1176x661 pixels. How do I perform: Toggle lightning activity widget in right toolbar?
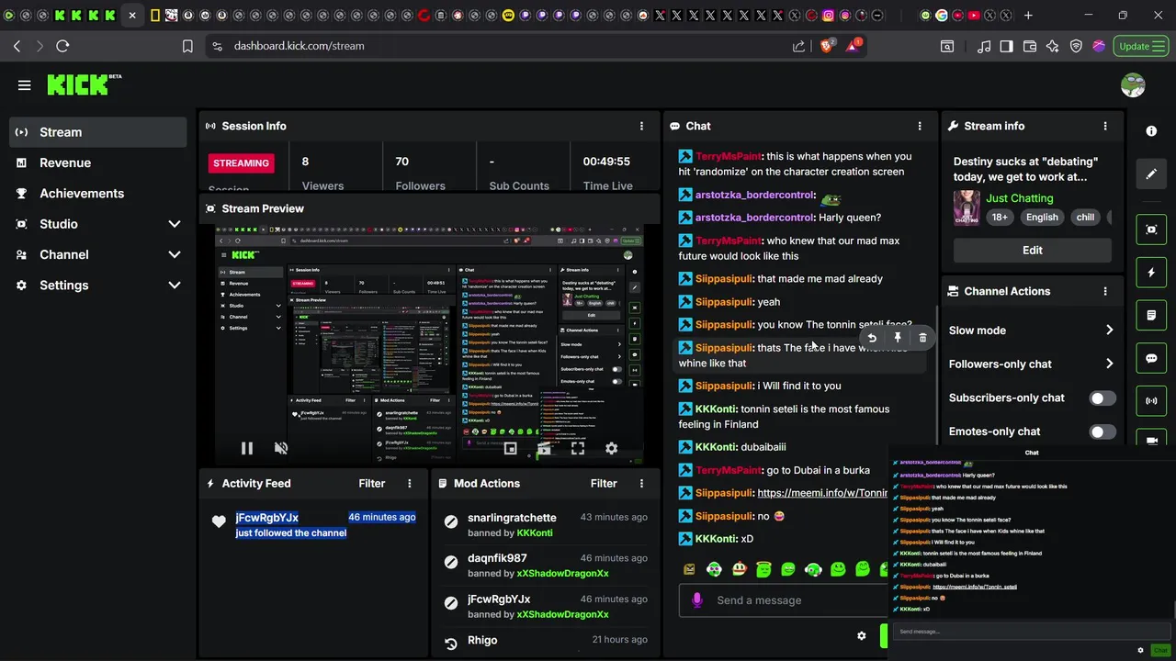(1151, 273)
